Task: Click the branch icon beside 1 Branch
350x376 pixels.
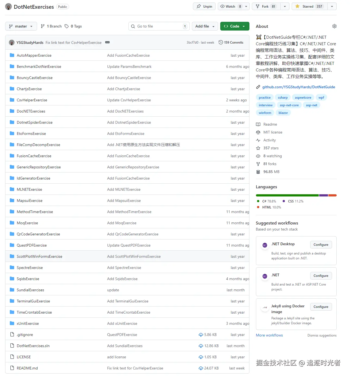Action: [x=43, y=26]
